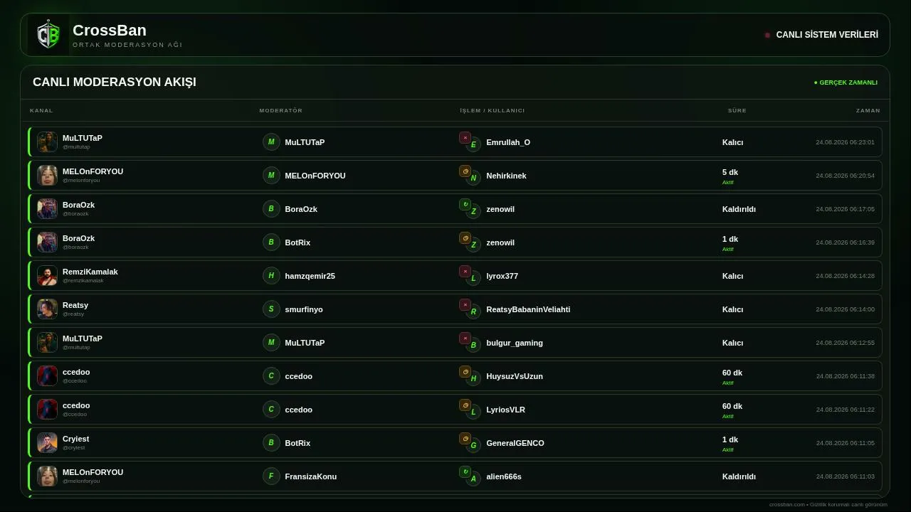Image resolution: width=911 pixels, height=512 pixels.
Task: Click the red ban icon beside Emrullah_O
Action: coord(465,138)
